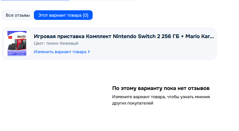Screen dimensions: 239x131
Task: Click the blue indicator line at the top
Action: (x=34, y=0)
